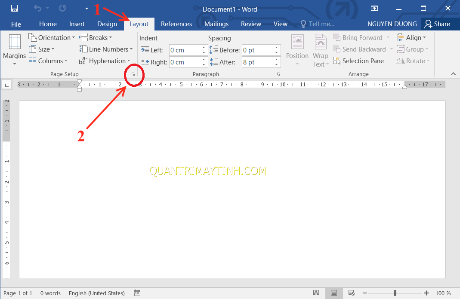Click the Indent Left field
The width and height of the screenshot is (460, 299).
click(185, 50)
